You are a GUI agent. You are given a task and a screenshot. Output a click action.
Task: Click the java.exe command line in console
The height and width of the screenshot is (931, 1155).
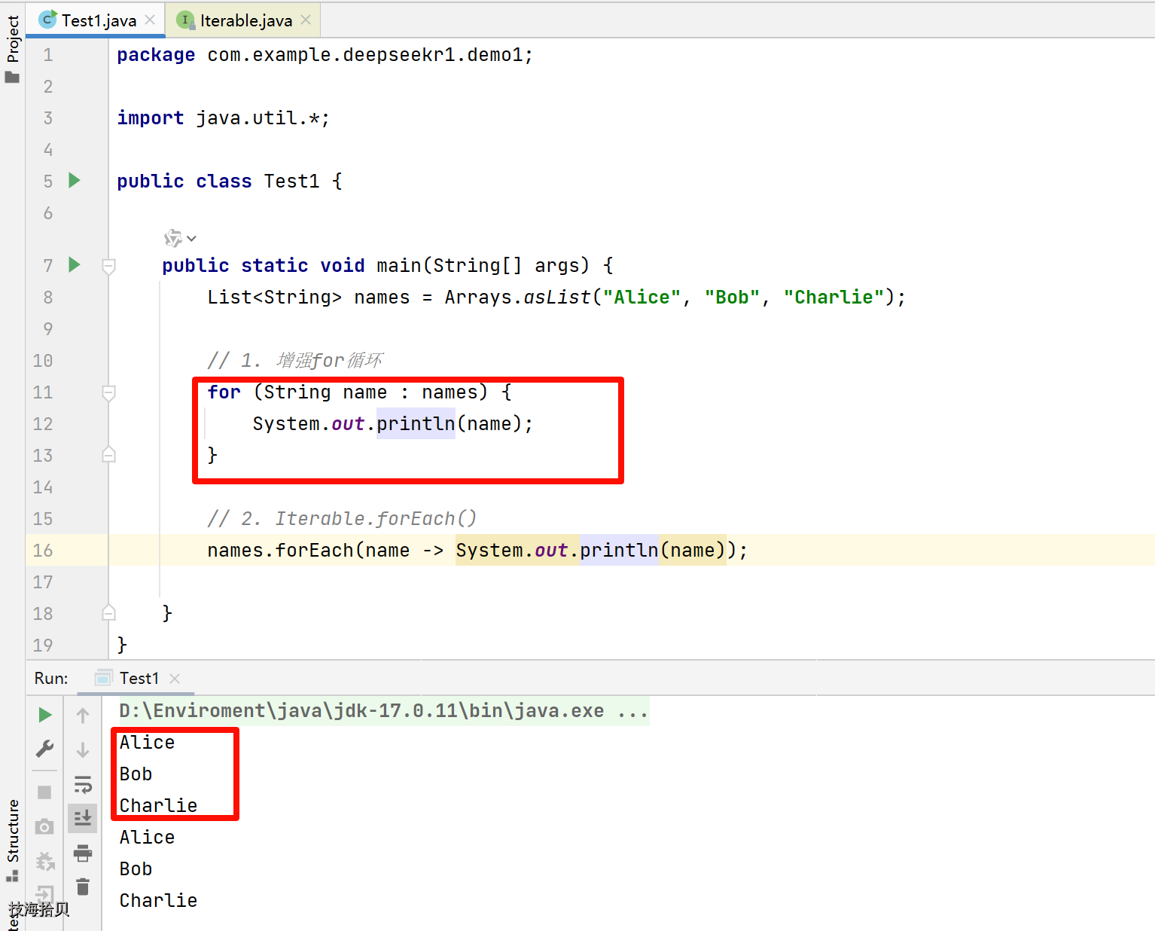tap(383, 711)
